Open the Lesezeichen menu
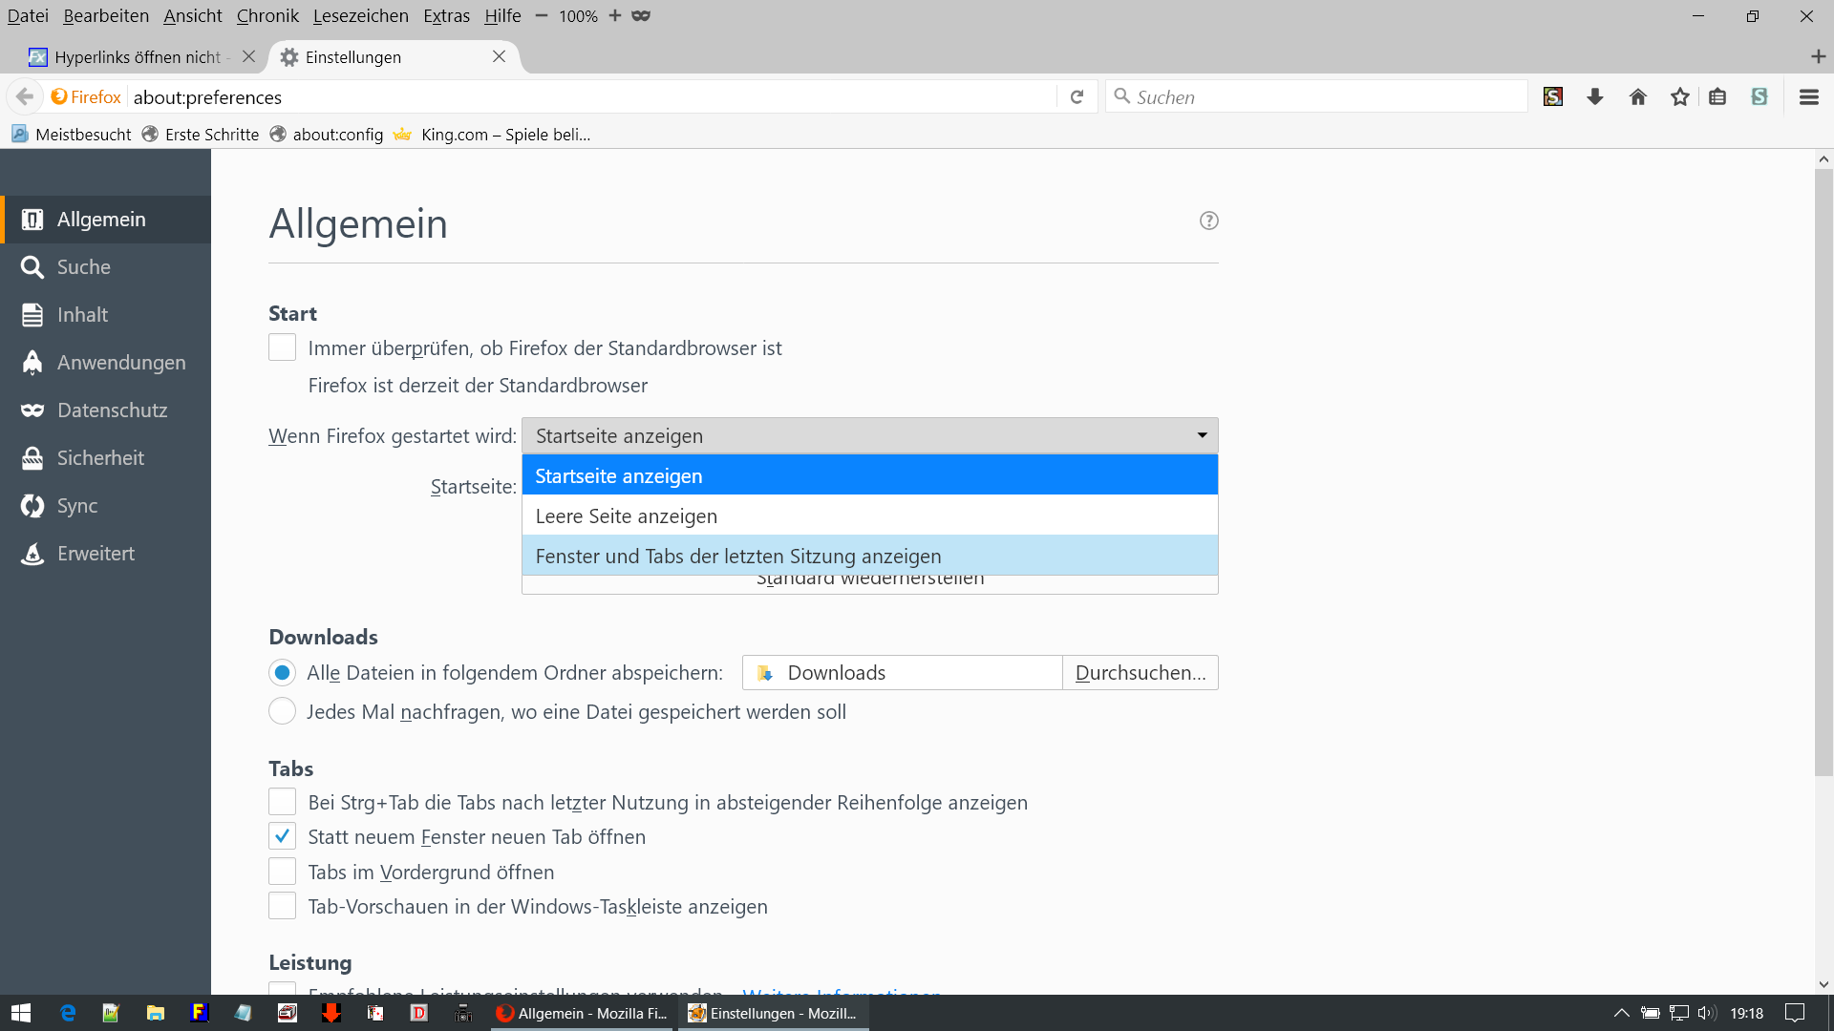Screen dimensions: 1834x1031 [360, 16]
